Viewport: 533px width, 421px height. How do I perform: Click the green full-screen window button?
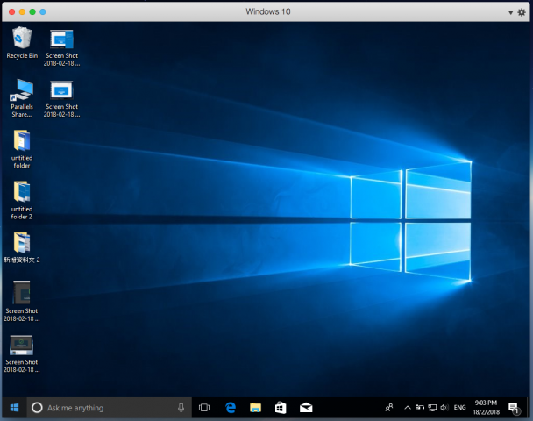[32, 12]
